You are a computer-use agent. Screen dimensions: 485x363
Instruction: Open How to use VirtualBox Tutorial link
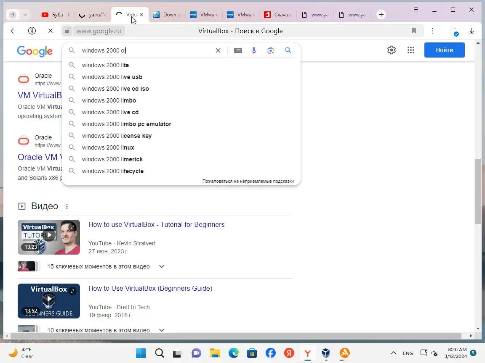pyautogui.click(x=157, y=224)
